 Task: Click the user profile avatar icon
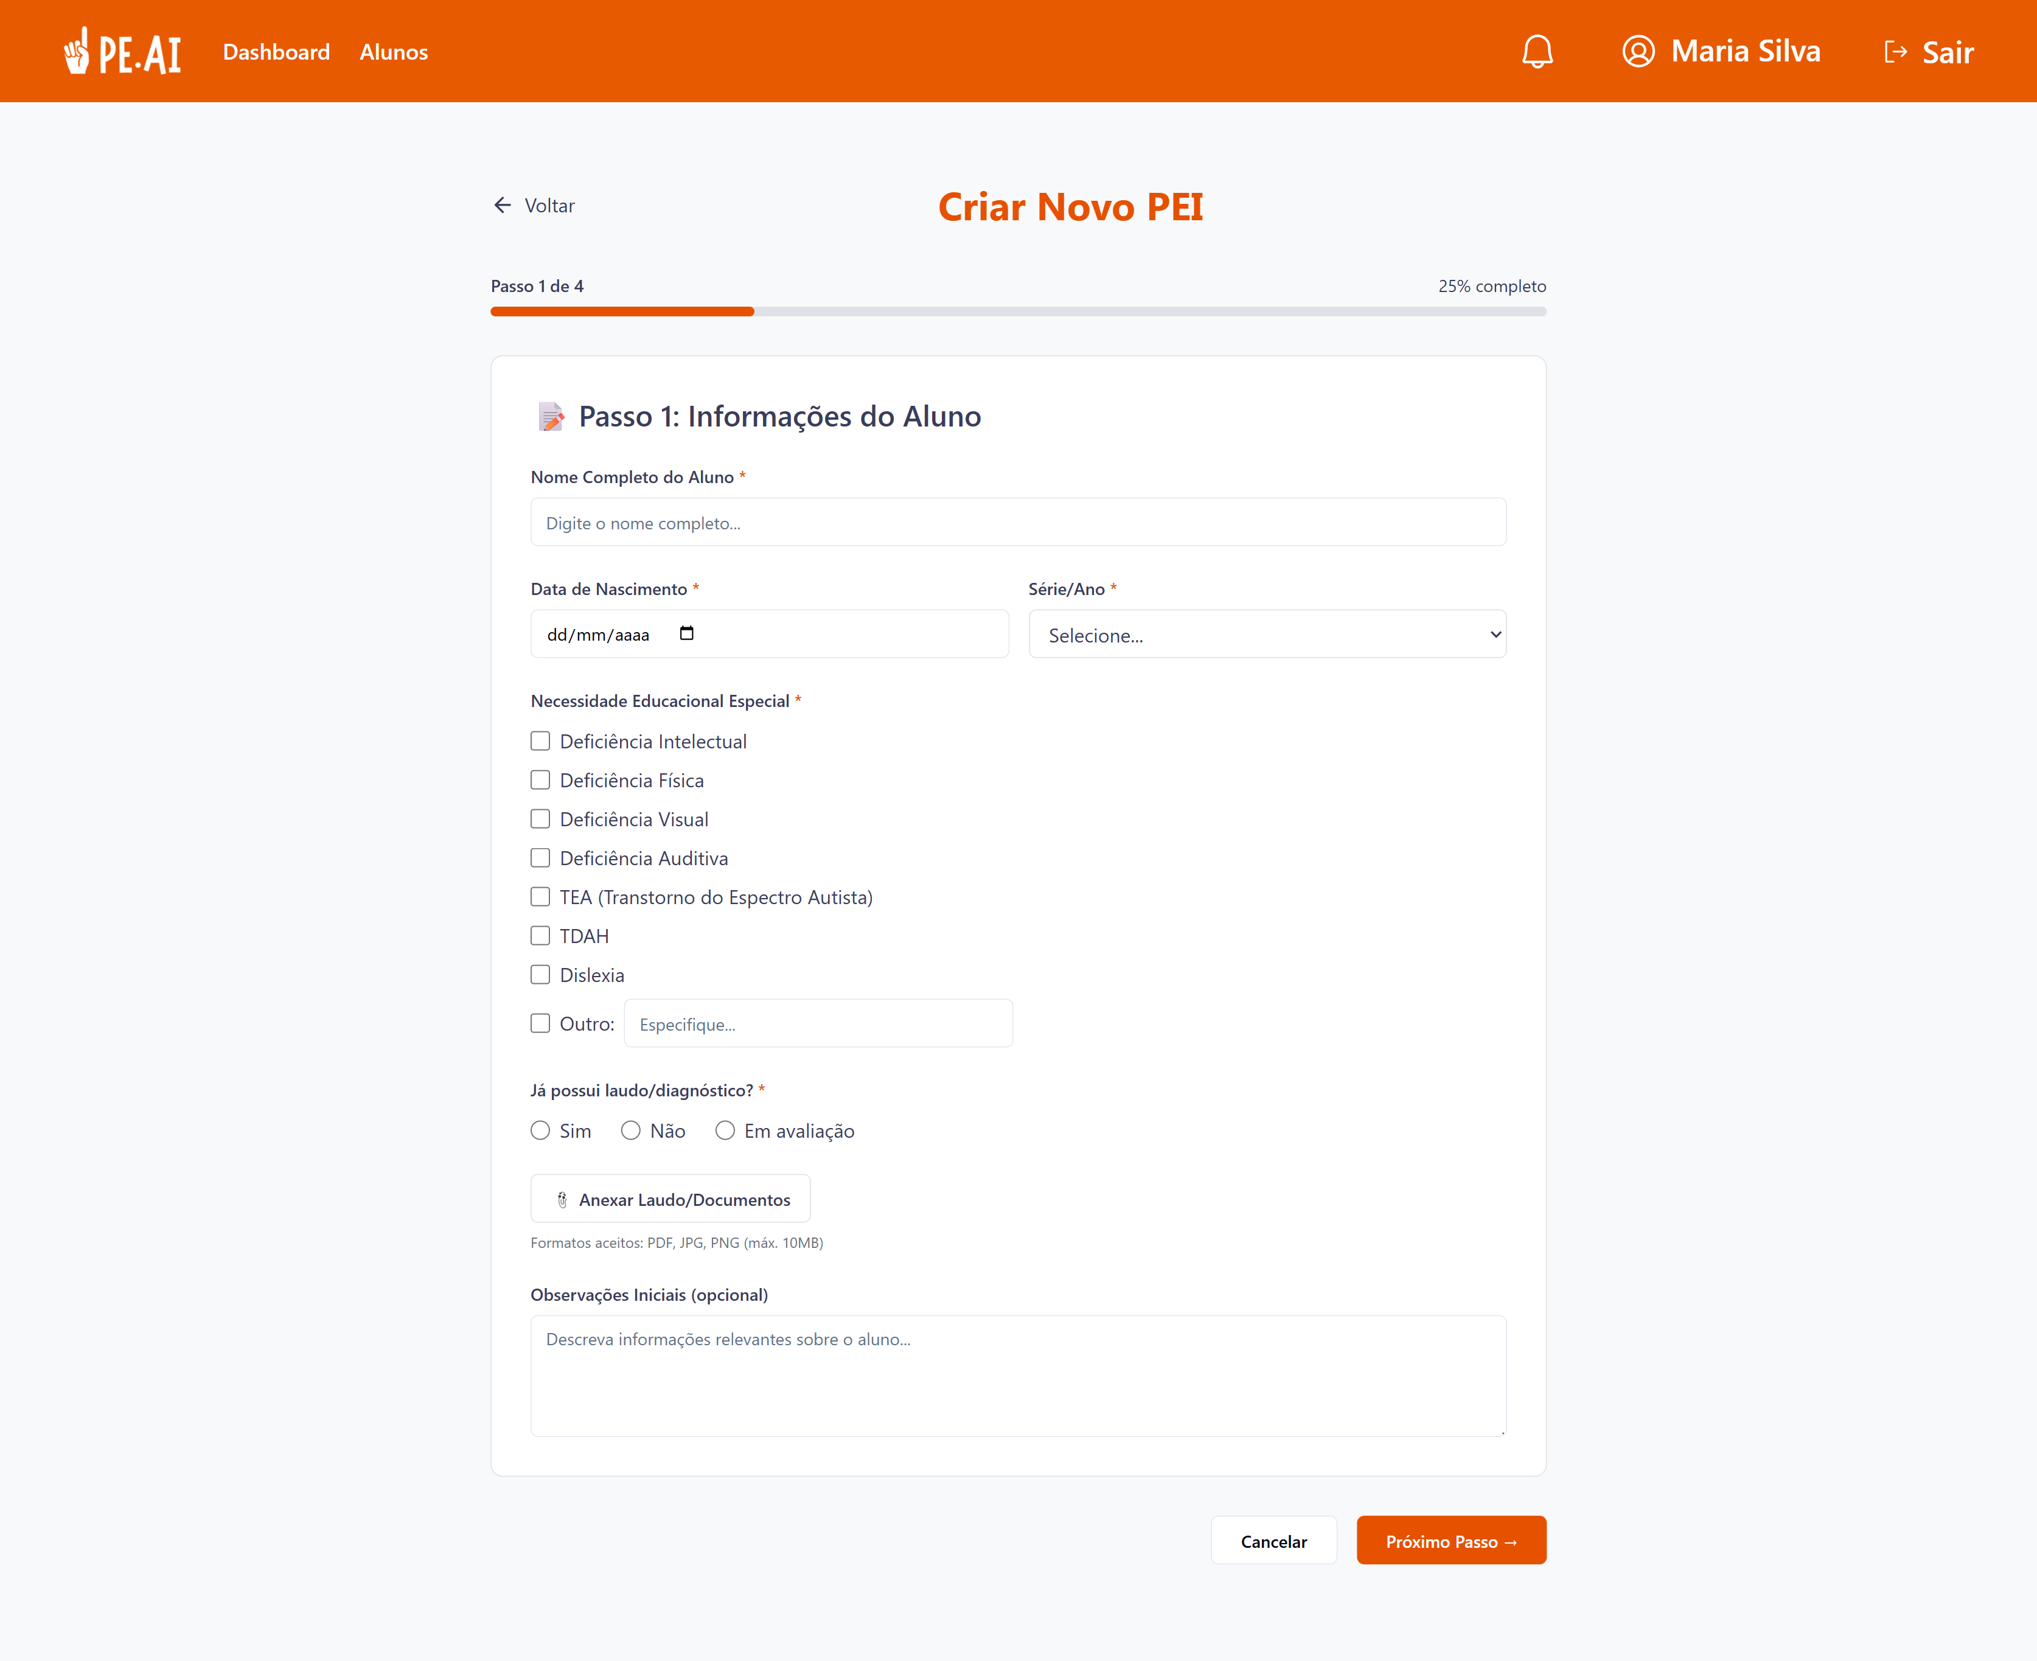pyautogui.click(x=1638, y=52)
